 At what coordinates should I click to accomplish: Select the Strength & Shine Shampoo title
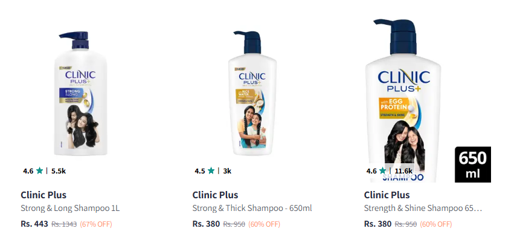(x=423, y=209)
